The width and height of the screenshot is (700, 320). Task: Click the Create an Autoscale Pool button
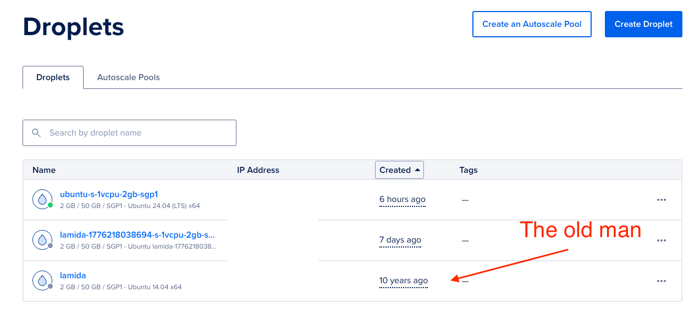pyautogui.click(x=531, y=24)
